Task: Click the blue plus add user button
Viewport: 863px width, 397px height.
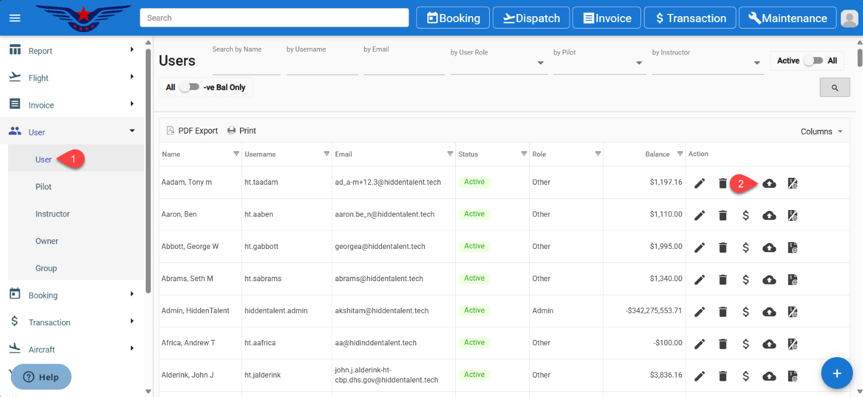Action: 837,373
